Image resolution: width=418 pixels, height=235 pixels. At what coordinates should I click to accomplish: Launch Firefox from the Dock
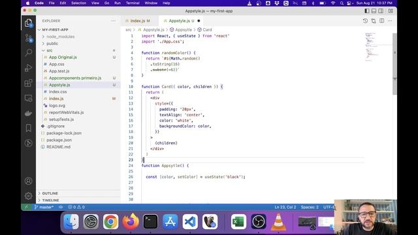tap(131, 222)
